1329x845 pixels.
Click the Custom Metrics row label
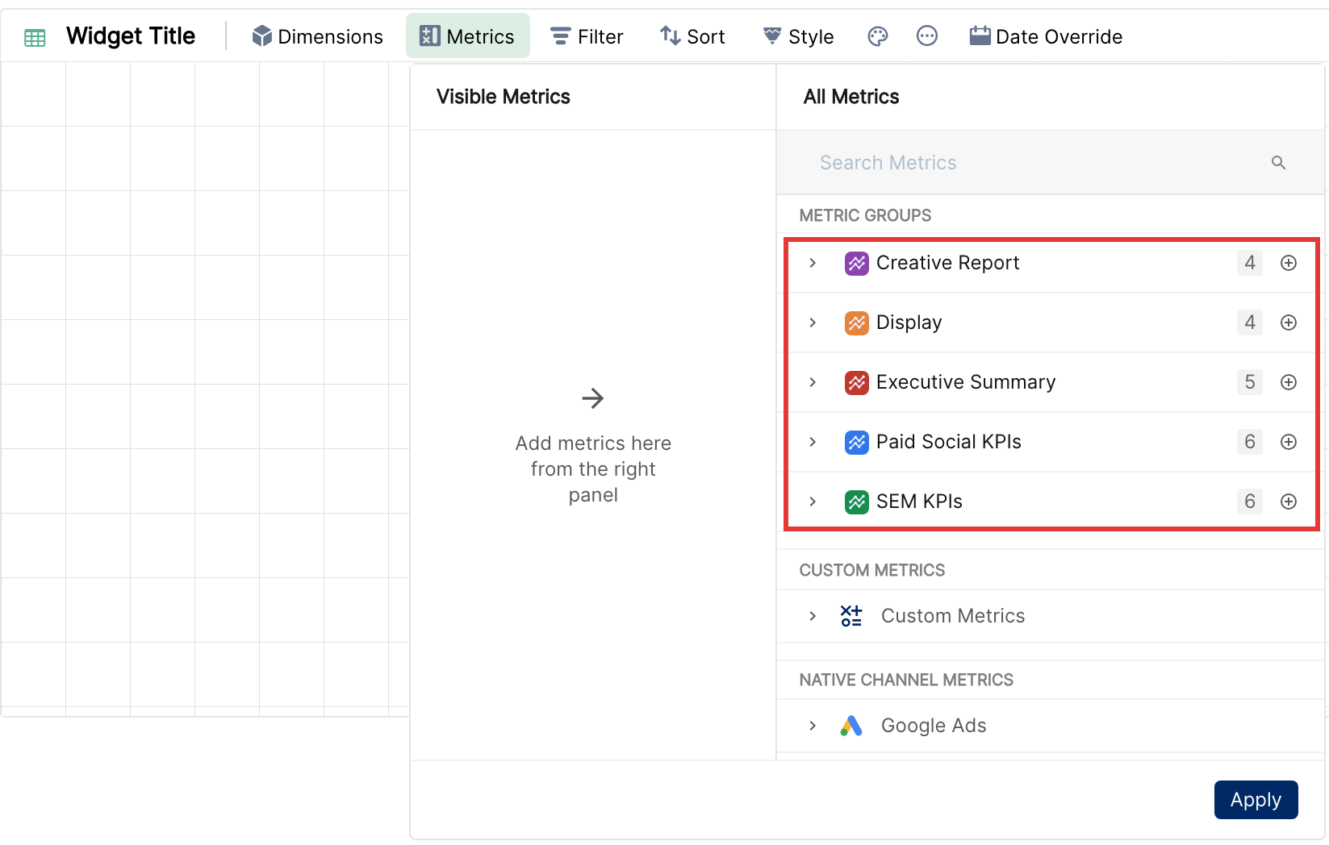953,616
